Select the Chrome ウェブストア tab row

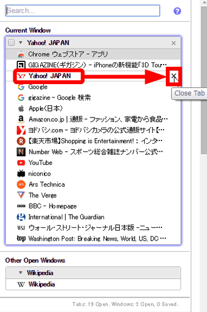click(x=93, y=54)
